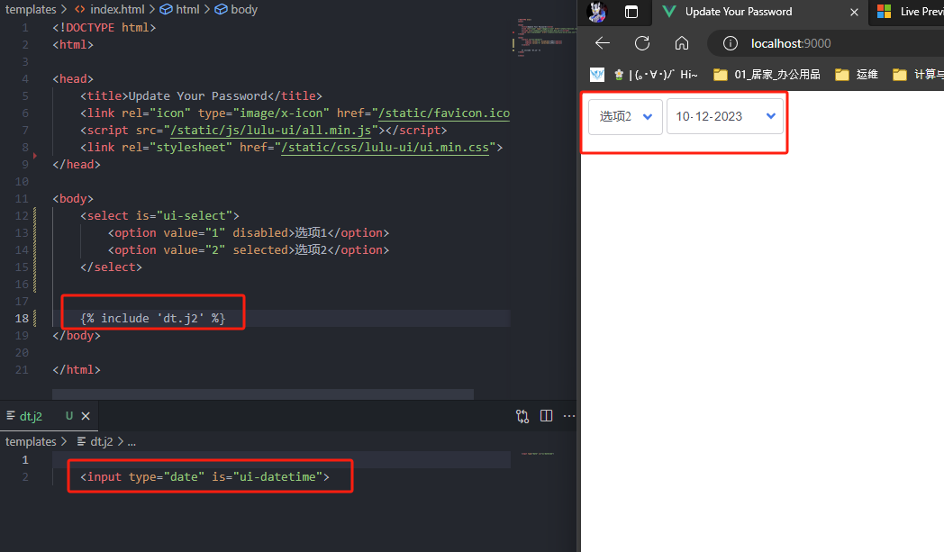Click the '</body>' closing tag line
Viewport: 944px width, 552px height.
77,335
